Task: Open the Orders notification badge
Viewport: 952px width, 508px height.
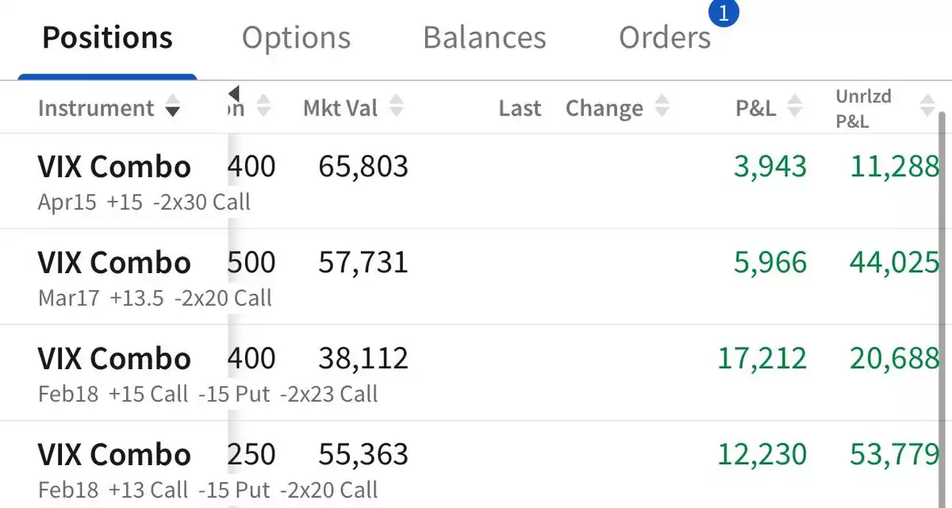Action: click(x=723, y=13)
